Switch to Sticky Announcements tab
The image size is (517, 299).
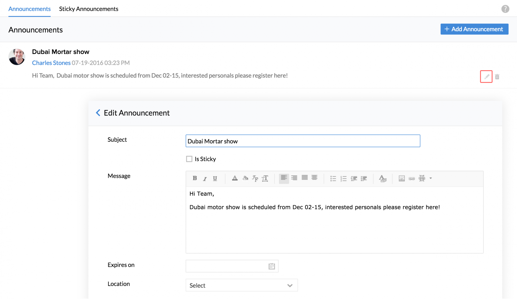pyautogui.click(x=88, y=9)
